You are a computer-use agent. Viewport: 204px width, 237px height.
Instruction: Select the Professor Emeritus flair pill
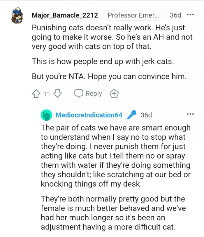tap(134, 15)
